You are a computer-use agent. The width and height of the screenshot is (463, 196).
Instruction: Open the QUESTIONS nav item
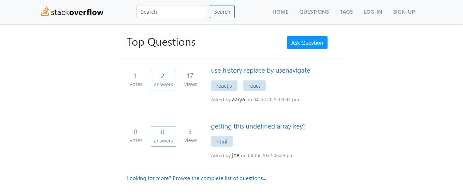click(314, 12)
